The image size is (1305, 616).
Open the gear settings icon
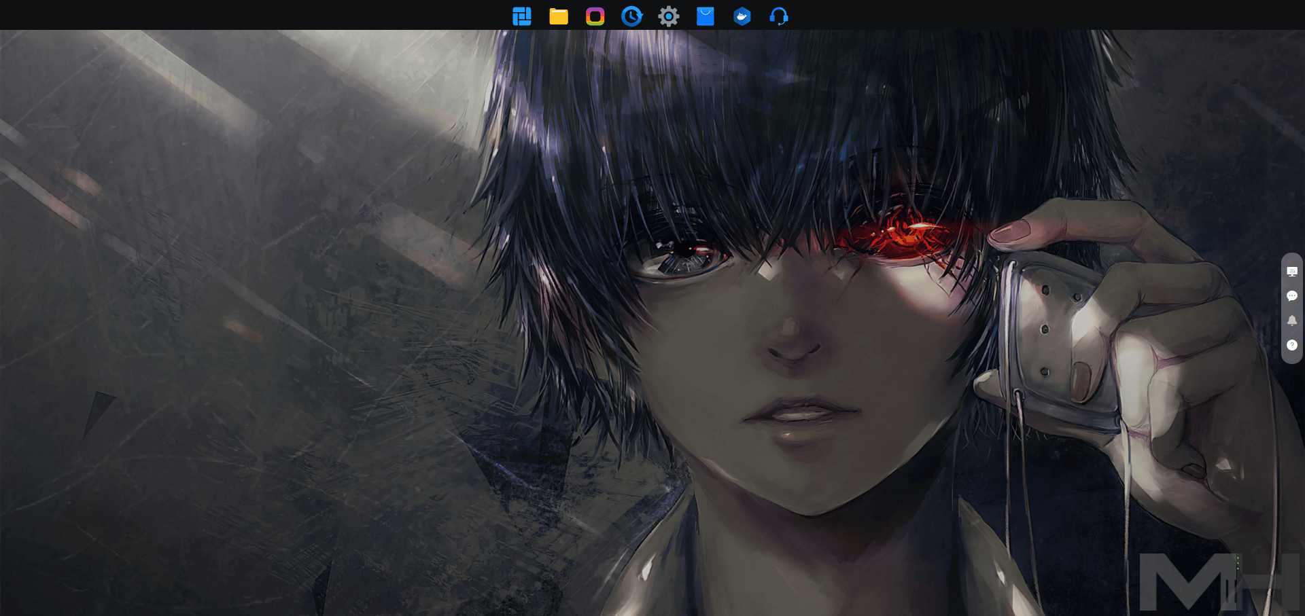(x=669, y=16)
